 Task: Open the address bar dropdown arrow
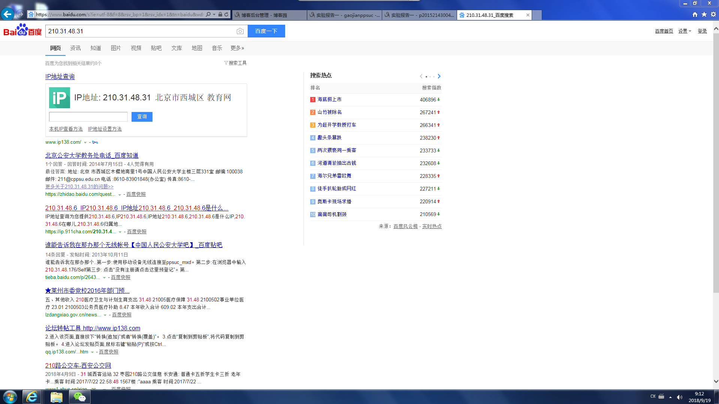click(x=214, y=15)
